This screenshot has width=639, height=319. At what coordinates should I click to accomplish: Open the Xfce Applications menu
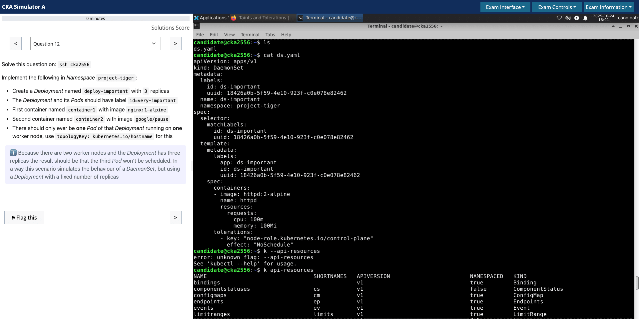211,18
